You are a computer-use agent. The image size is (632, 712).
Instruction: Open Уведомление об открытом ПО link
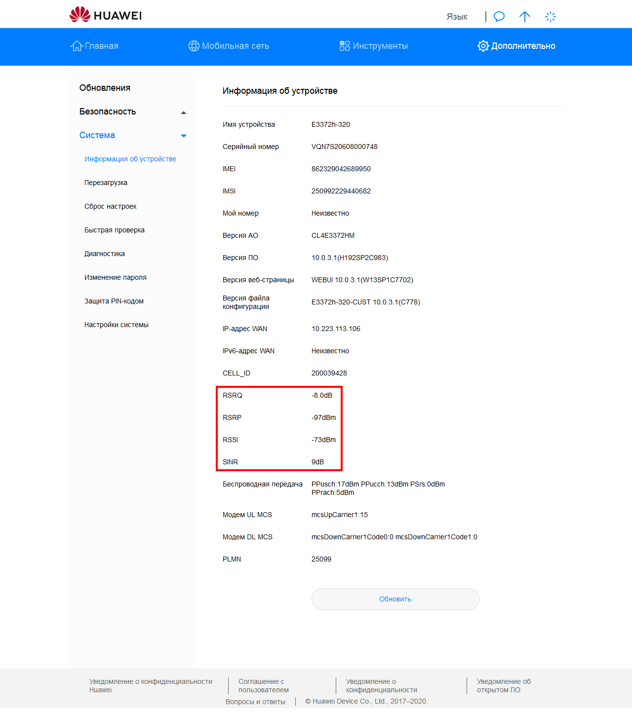pyautogui.click(x=503, y=685)
